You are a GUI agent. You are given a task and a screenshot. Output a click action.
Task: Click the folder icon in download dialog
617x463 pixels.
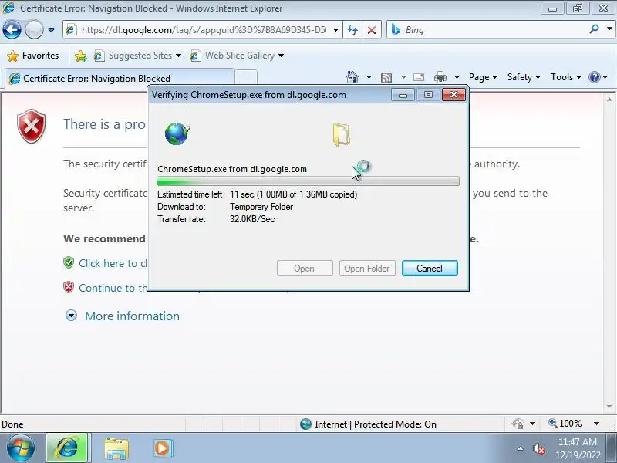pyautogui.click(x=342, y=134)
